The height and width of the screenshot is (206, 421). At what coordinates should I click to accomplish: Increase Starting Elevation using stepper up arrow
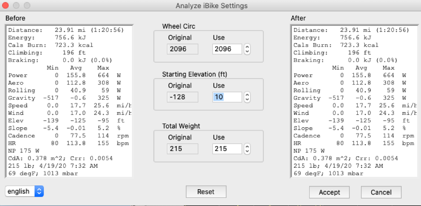tap(247, 95)
